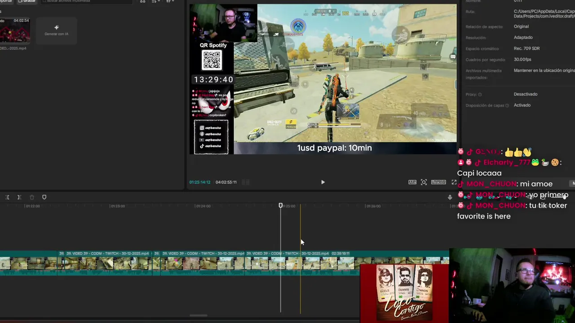Click the Resolución Adaptado value
This screenshot has width=575, height=323.
523,37
